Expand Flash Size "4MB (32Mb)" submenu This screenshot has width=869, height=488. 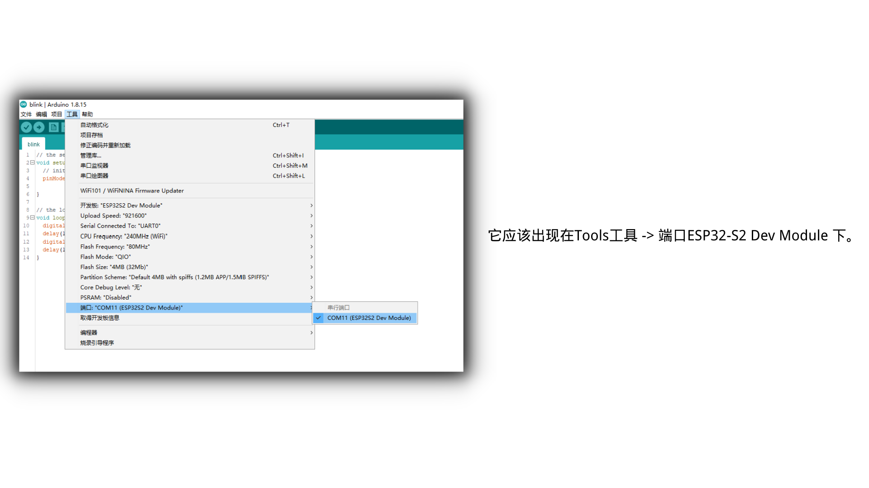pos(190,267)
